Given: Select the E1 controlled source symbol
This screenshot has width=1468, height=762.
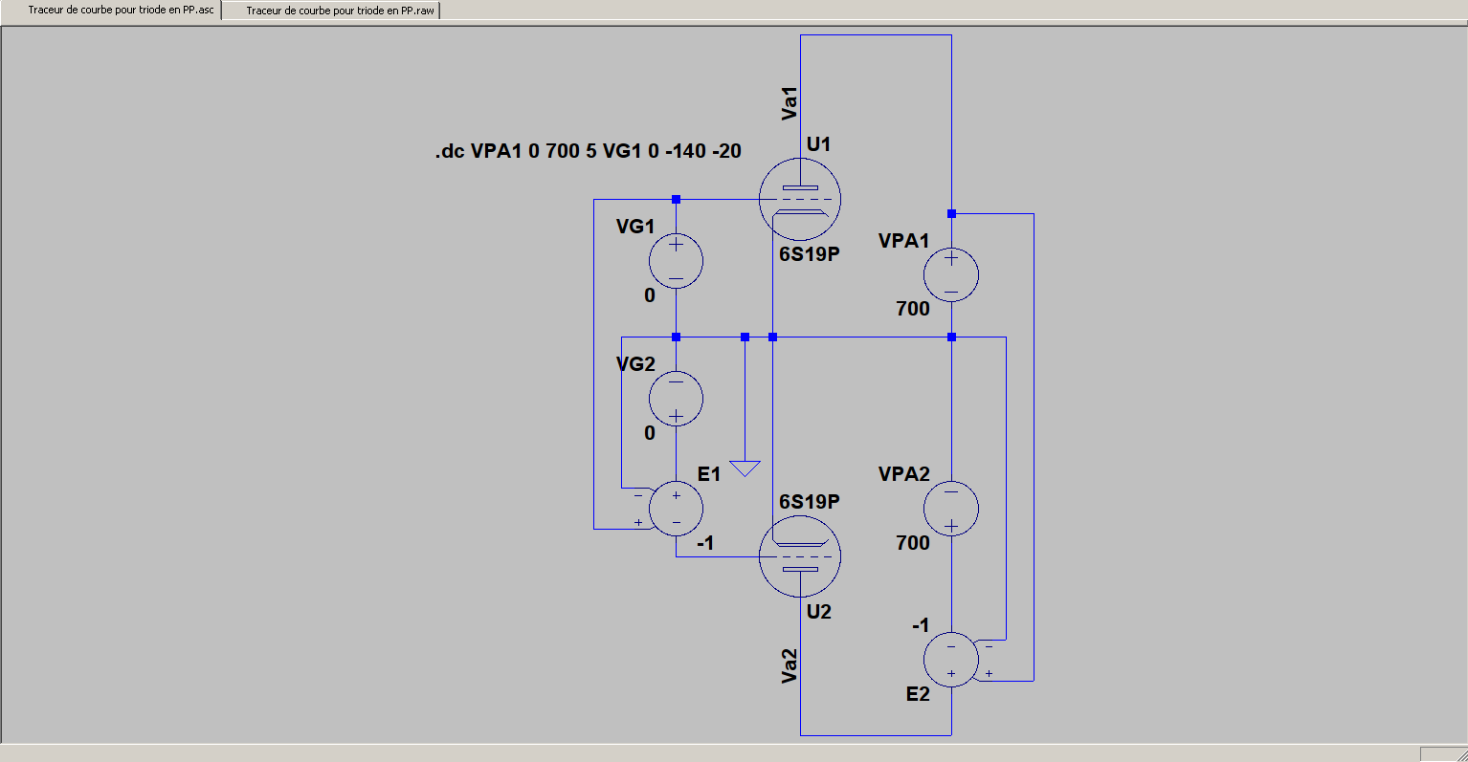Looking at the screenshot, I should (x=677, y=509).
